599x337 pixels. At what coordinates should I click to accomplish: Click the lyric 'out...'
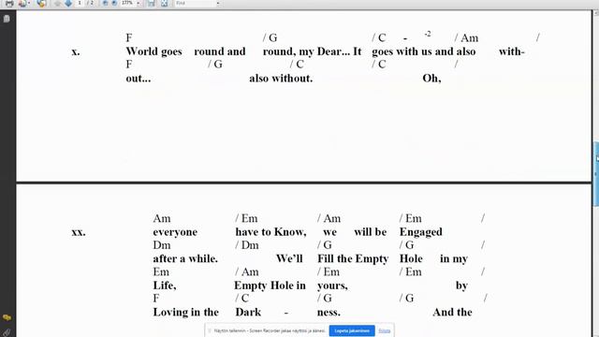coord(139,79)
